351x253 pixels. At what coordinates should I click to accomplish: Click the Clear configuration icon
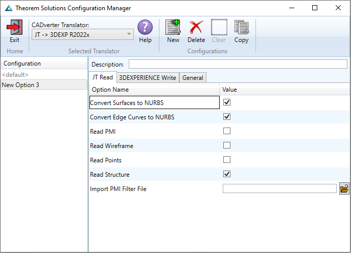click(x=219, y=27)
